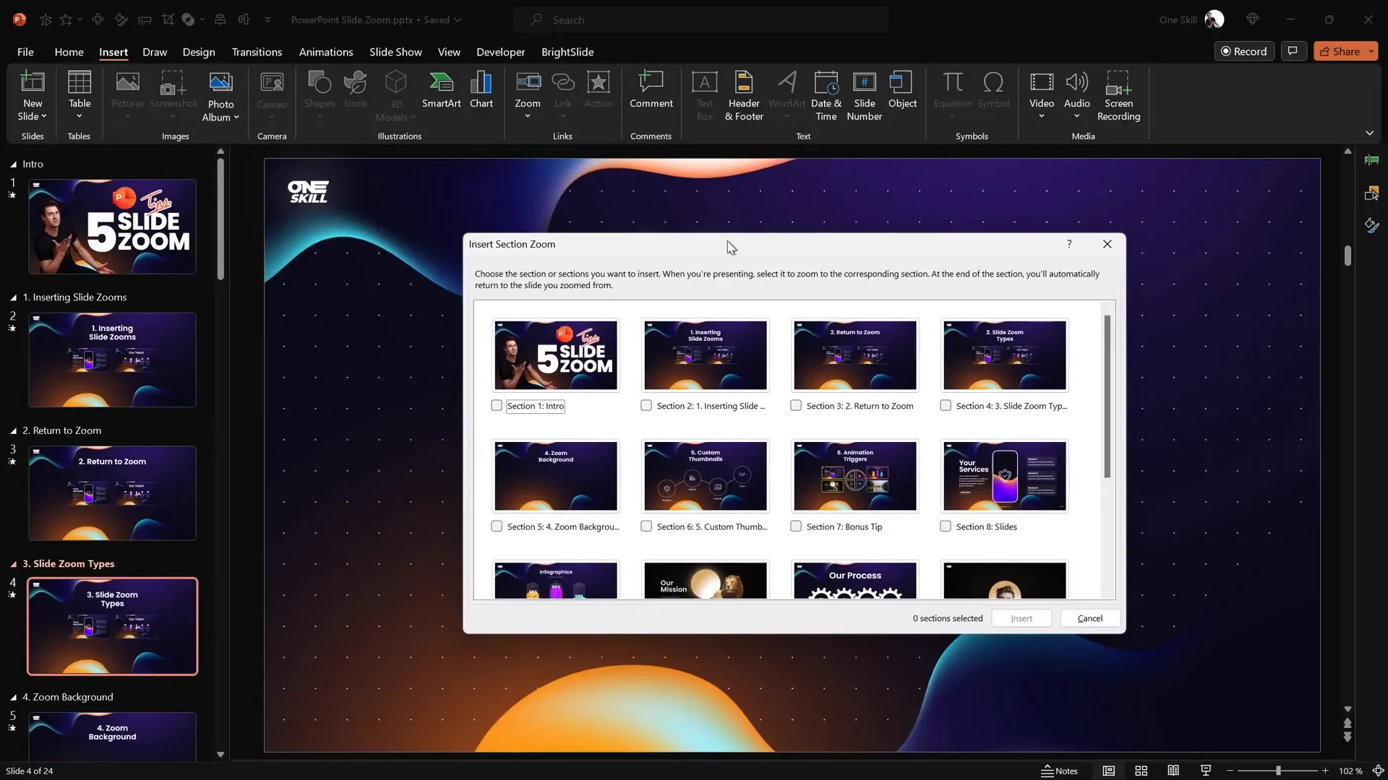Select the 2. Return to Zoom slide thumbnail in panel

(112, 493)
